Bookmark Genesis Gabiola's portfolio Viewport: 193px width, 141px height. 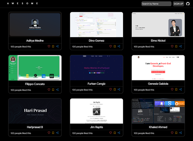click(x=176, y=89)
